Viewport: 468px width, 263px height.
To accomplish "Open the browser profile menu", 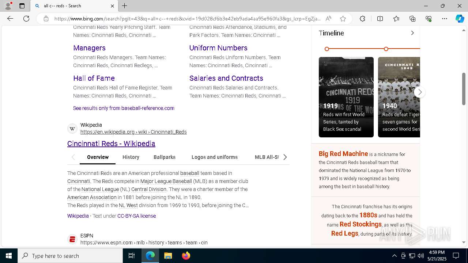I will click(x=8, y=6).
